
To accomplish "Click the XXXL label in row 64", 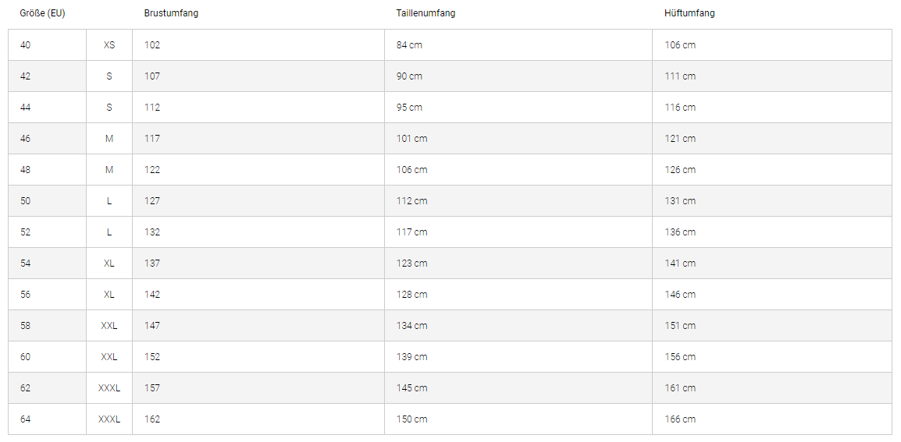I will click(109, 419).
